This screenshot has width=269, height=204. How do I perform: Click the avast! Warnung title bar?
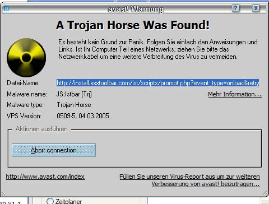point(136,9)
